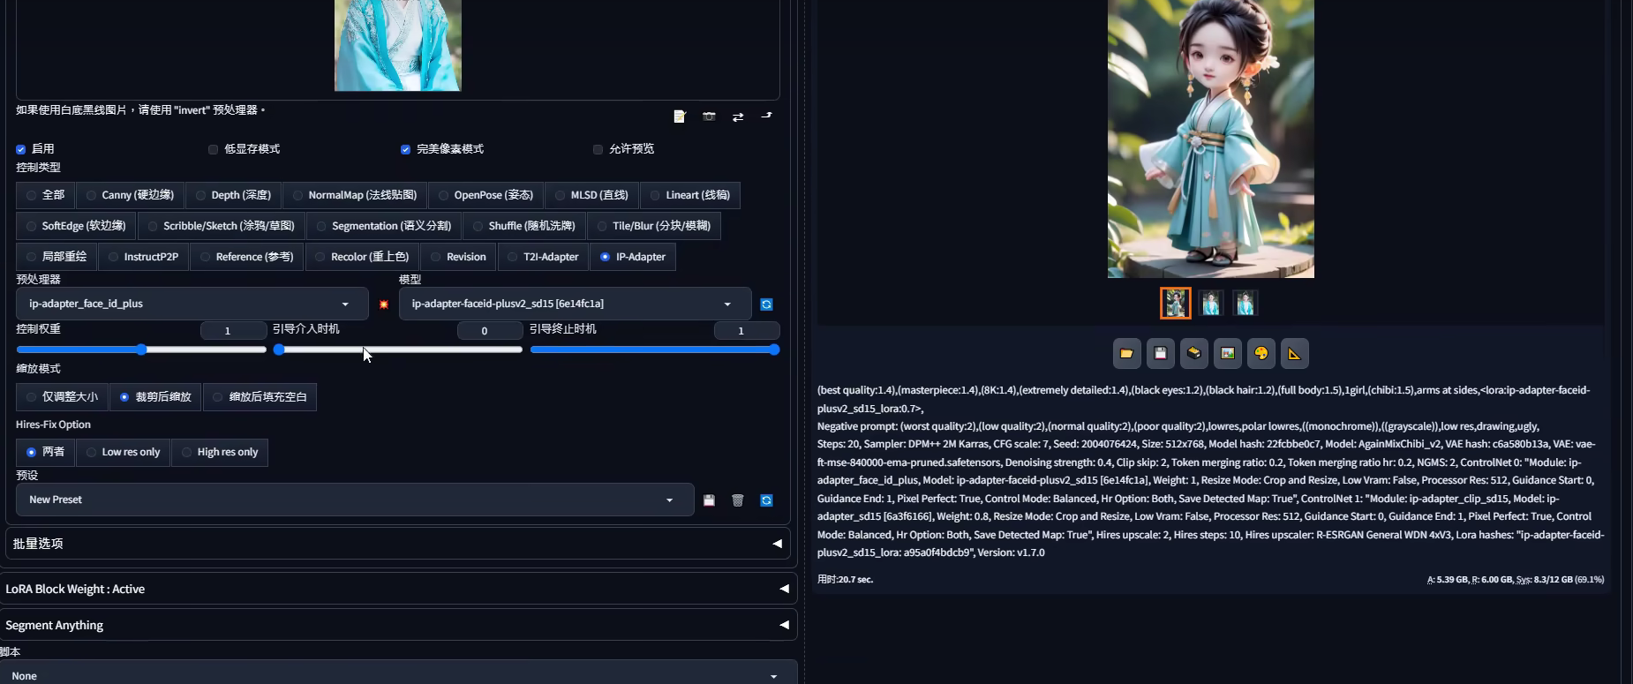1633x684 pixels.
Task: Select SoftEdge (软边缘) control type
Action: pos(77,226)
